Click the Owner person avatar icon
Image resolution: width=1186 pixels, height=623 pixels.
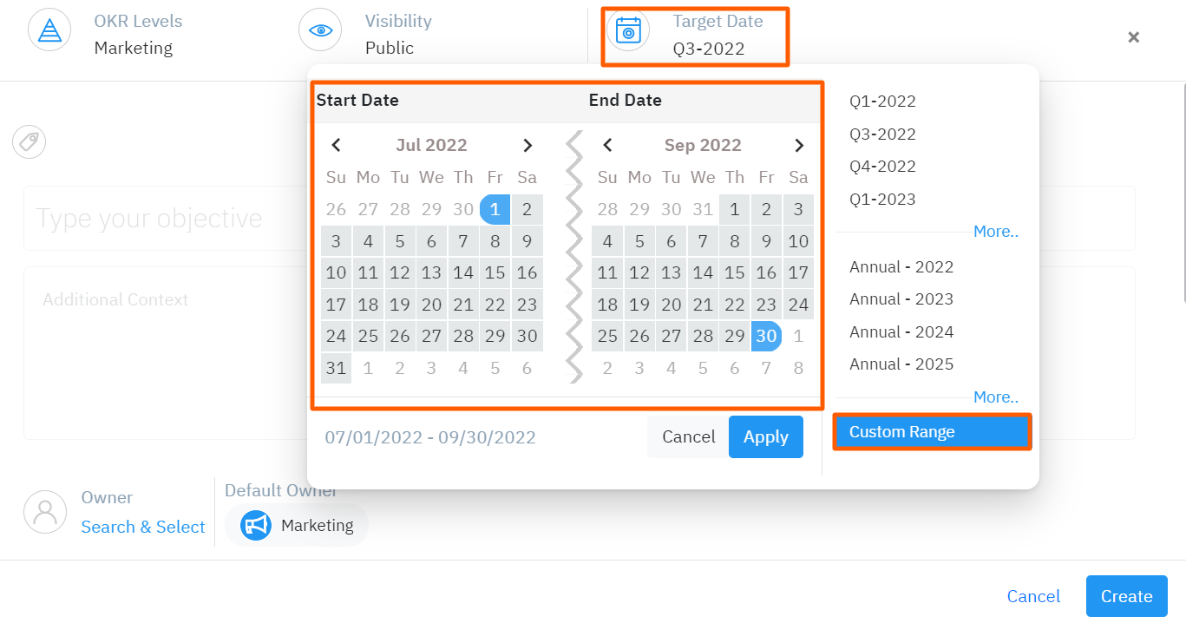click(x=45, y=512)
